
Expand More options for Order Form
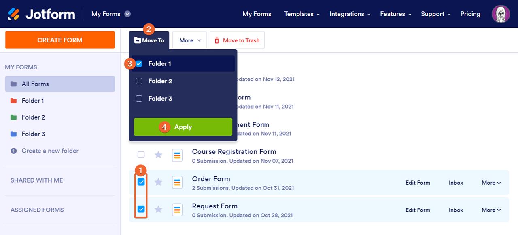pos(491,183)
